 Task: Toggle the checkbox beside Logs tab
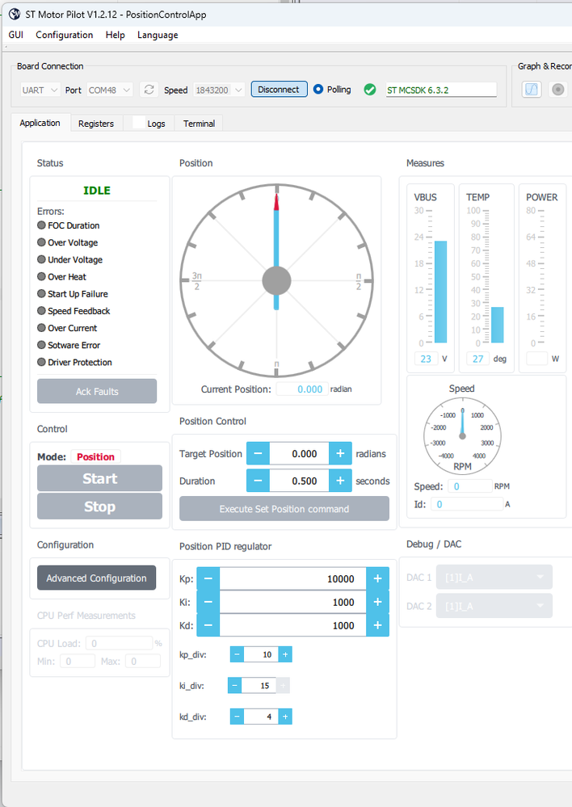pos(138,123)
